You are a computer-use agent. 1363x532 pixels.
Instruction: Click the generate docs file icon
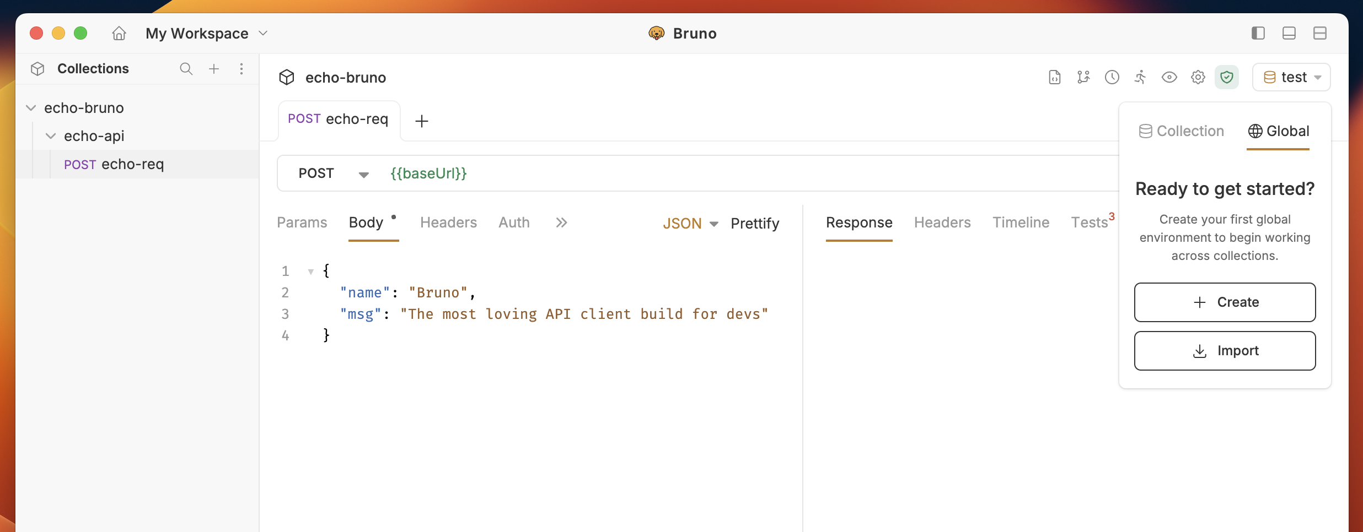coord(1054,77)
